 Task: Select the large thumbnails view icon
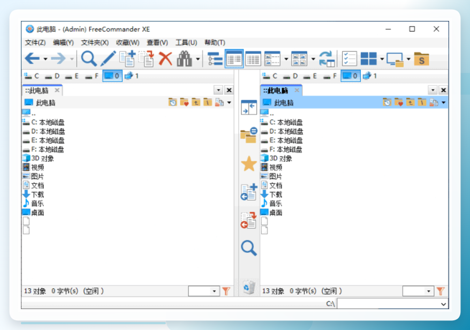(299, 59)
